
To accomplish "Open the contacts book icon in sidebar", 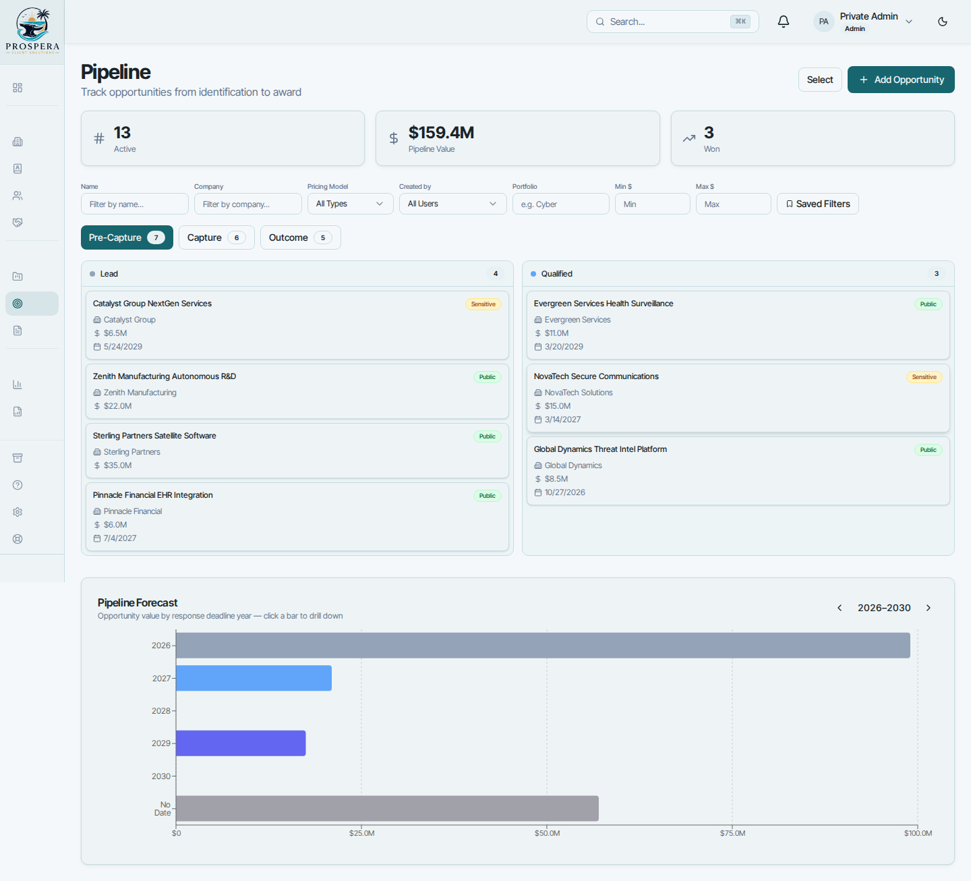I will [x=18, y=169].
